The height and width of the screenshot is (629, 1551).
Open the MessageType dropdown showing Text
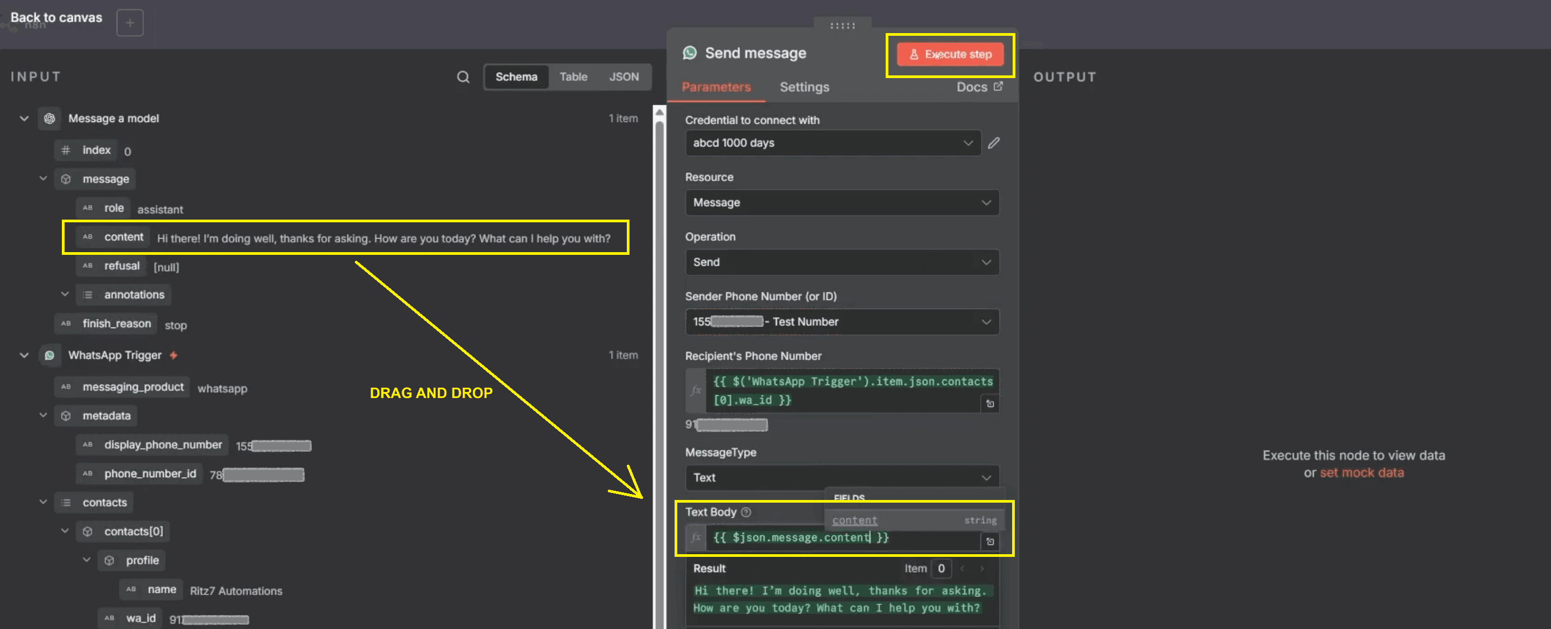point(842,478)
